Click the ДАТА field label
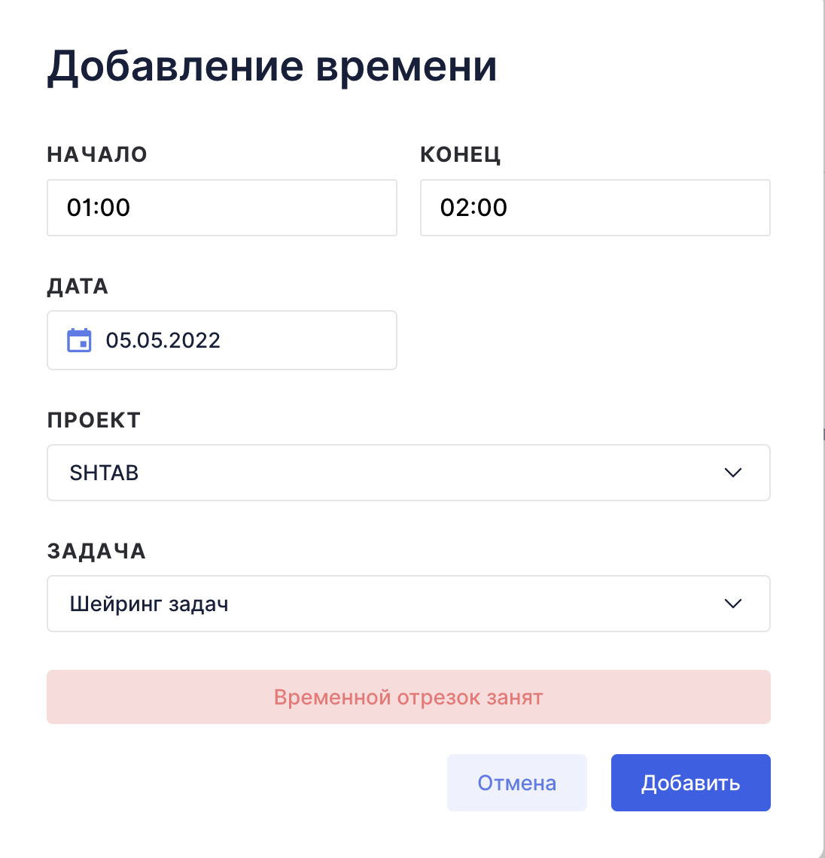This screenshot has width=825, height=858. coord(78,287)
